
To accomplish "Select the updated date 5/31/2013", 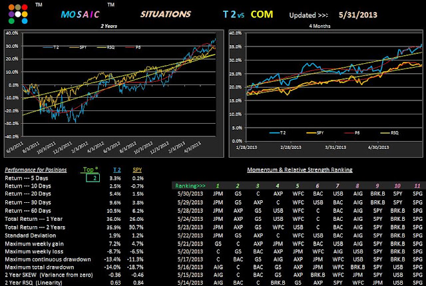I will [358, 15].
